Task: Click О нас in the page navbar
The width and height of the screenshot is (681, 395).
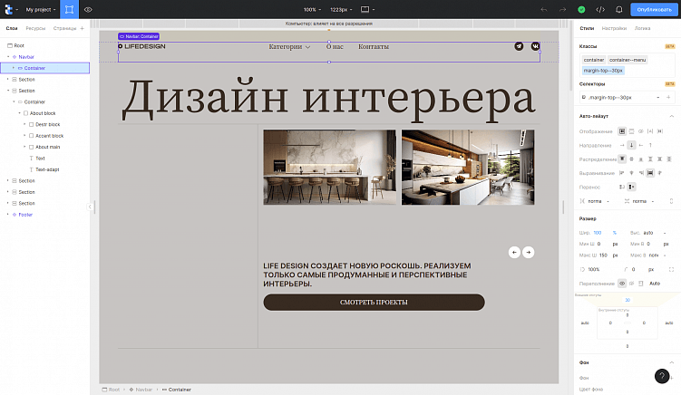Action: (335, 47)
